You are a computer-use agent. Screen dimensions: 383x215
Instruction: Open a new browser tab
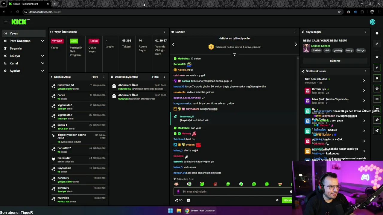coord(55,4)
